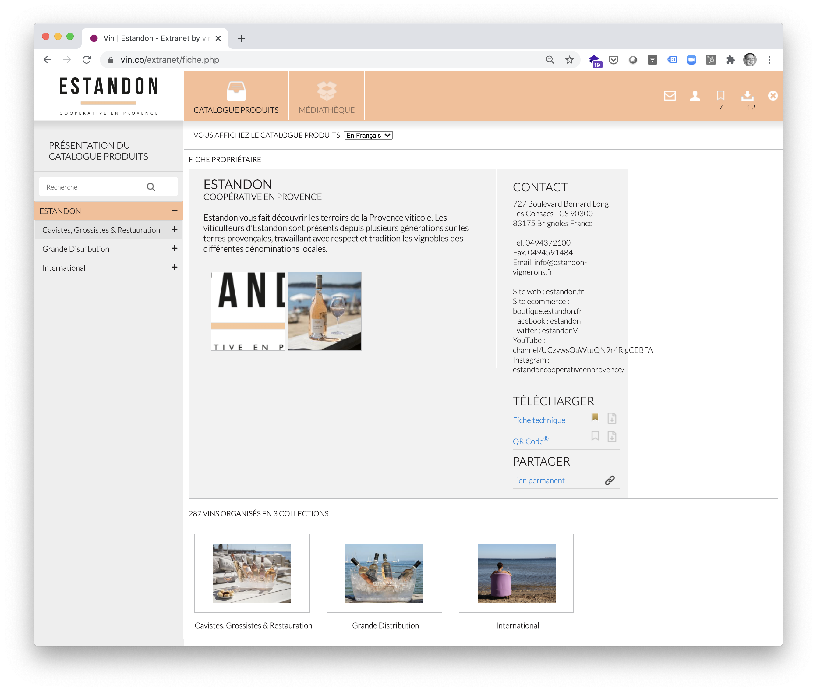Click the Estandon logo

pos(108,96)
